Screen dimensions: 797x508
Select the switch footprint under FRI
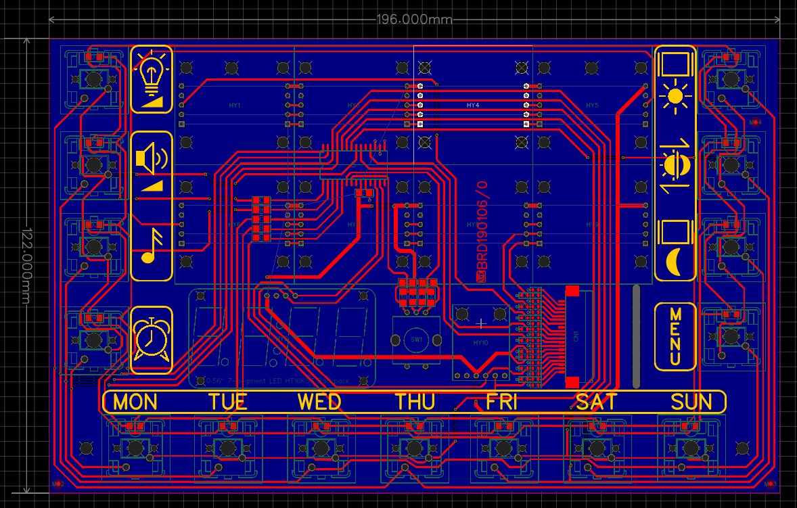click(504, 448)
